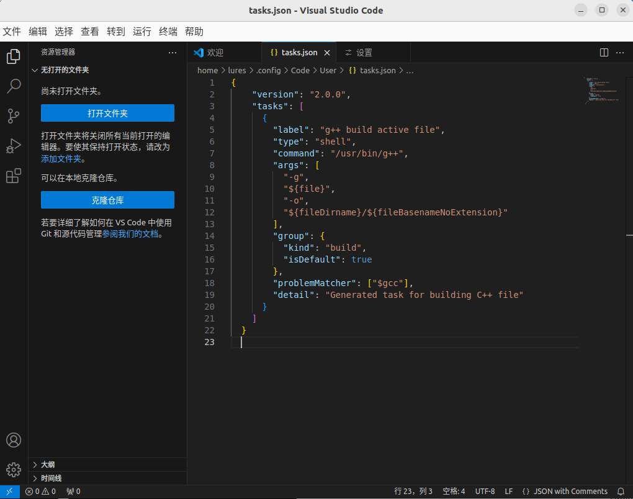The height and width of the screenshot is (499, 633).
Task: Open the Extensions view
Action: pyautogui.click(x=14, y=176)
